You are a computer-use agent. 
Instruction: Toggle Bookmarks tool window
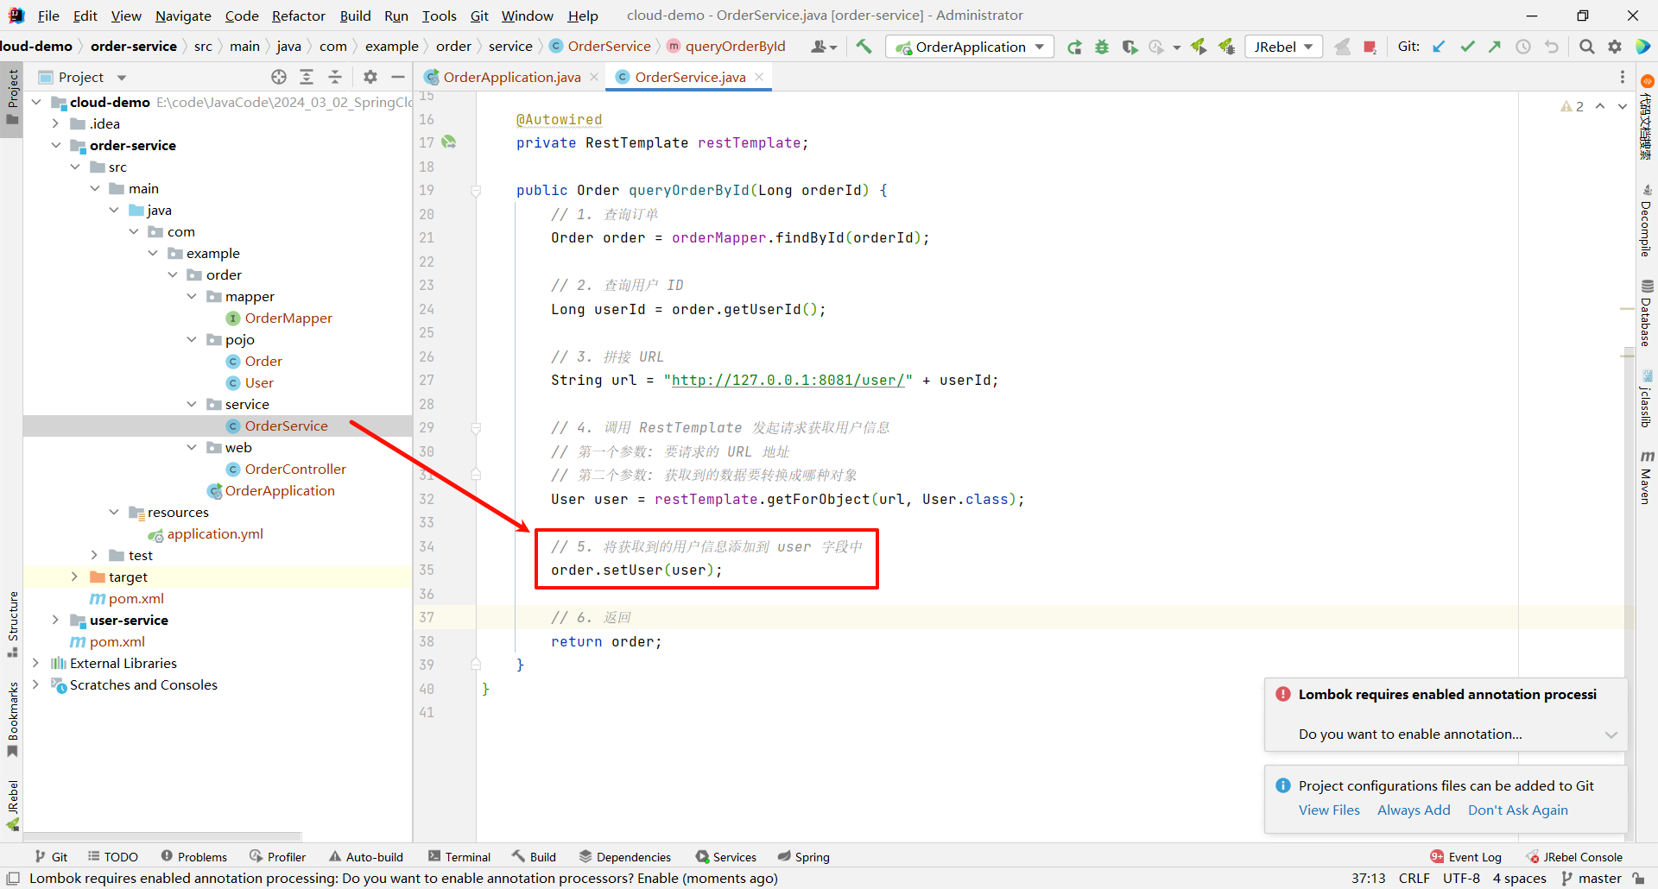(x=12, y=720)
